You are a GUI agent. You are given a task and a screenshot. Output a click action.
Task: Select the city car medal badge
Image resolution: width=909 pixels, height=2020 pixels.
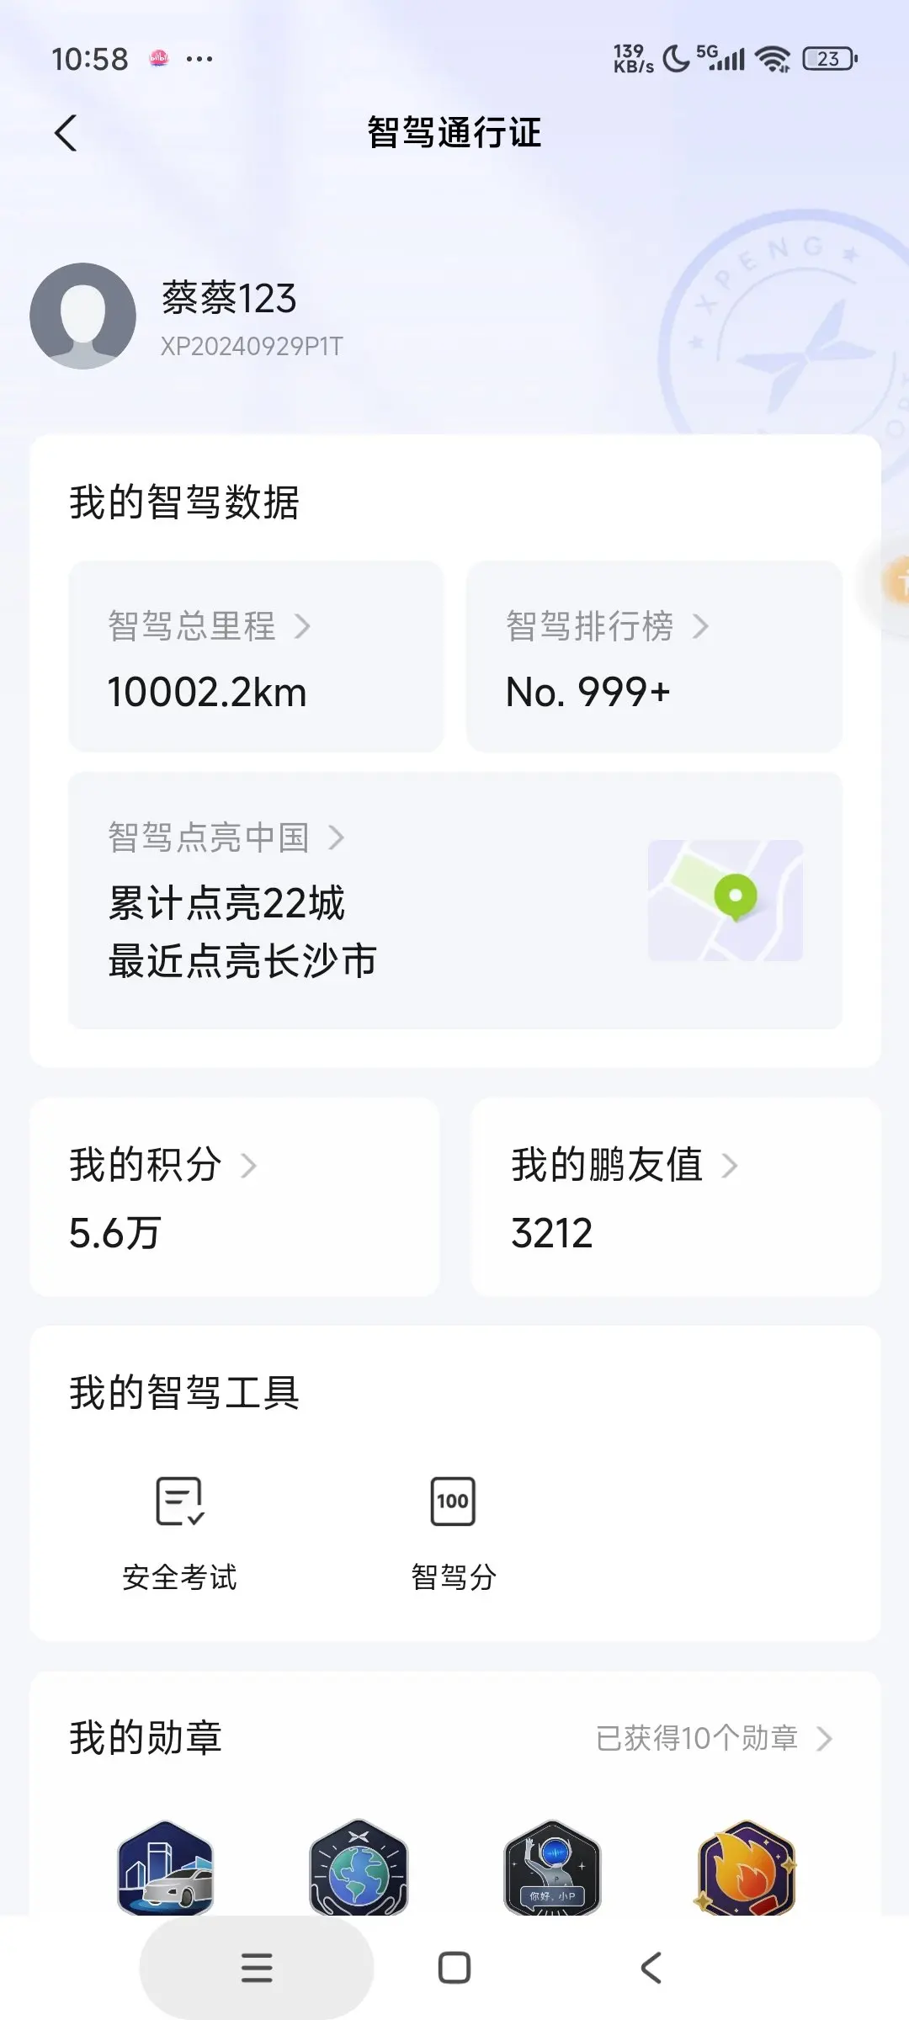(165, 1868)
